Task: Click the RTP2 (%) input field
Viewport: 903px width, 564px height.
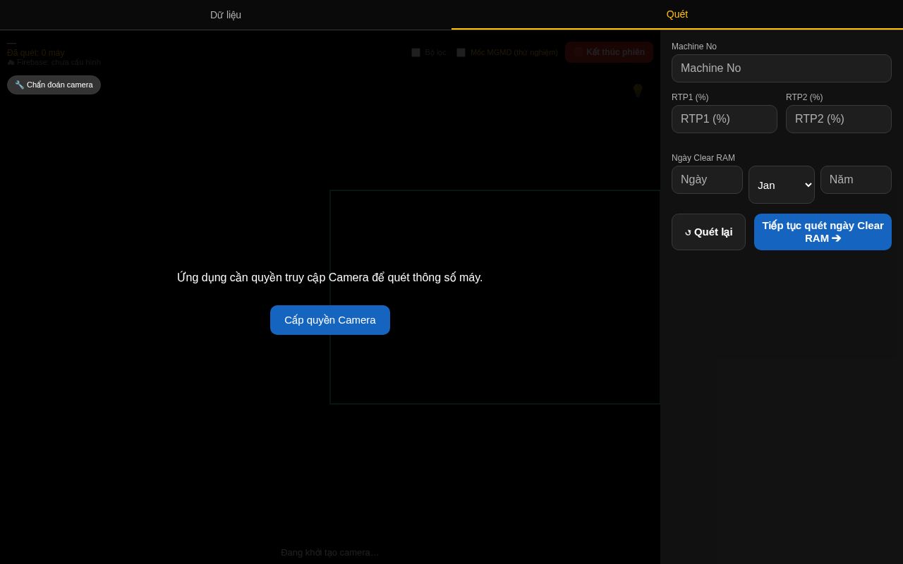Action: [839, 119]
